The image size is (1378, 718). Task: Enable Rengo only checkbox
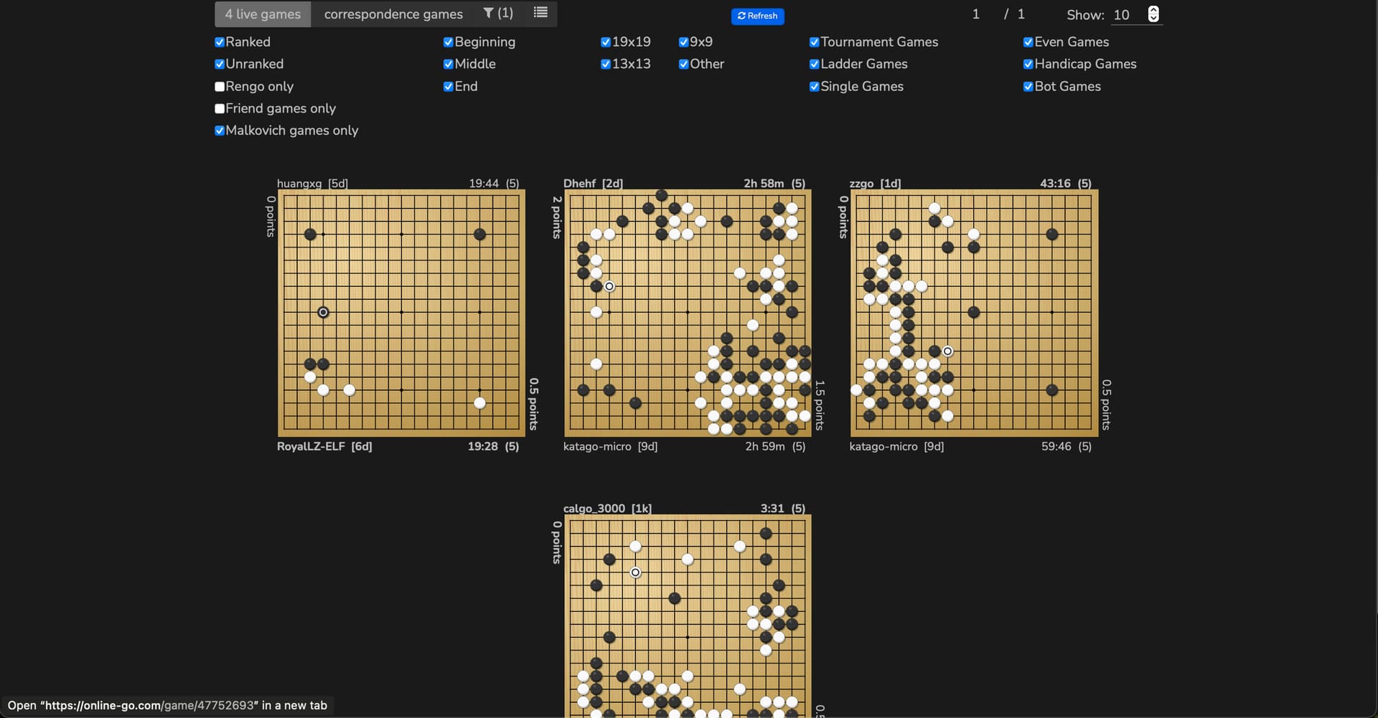point(220,87)
